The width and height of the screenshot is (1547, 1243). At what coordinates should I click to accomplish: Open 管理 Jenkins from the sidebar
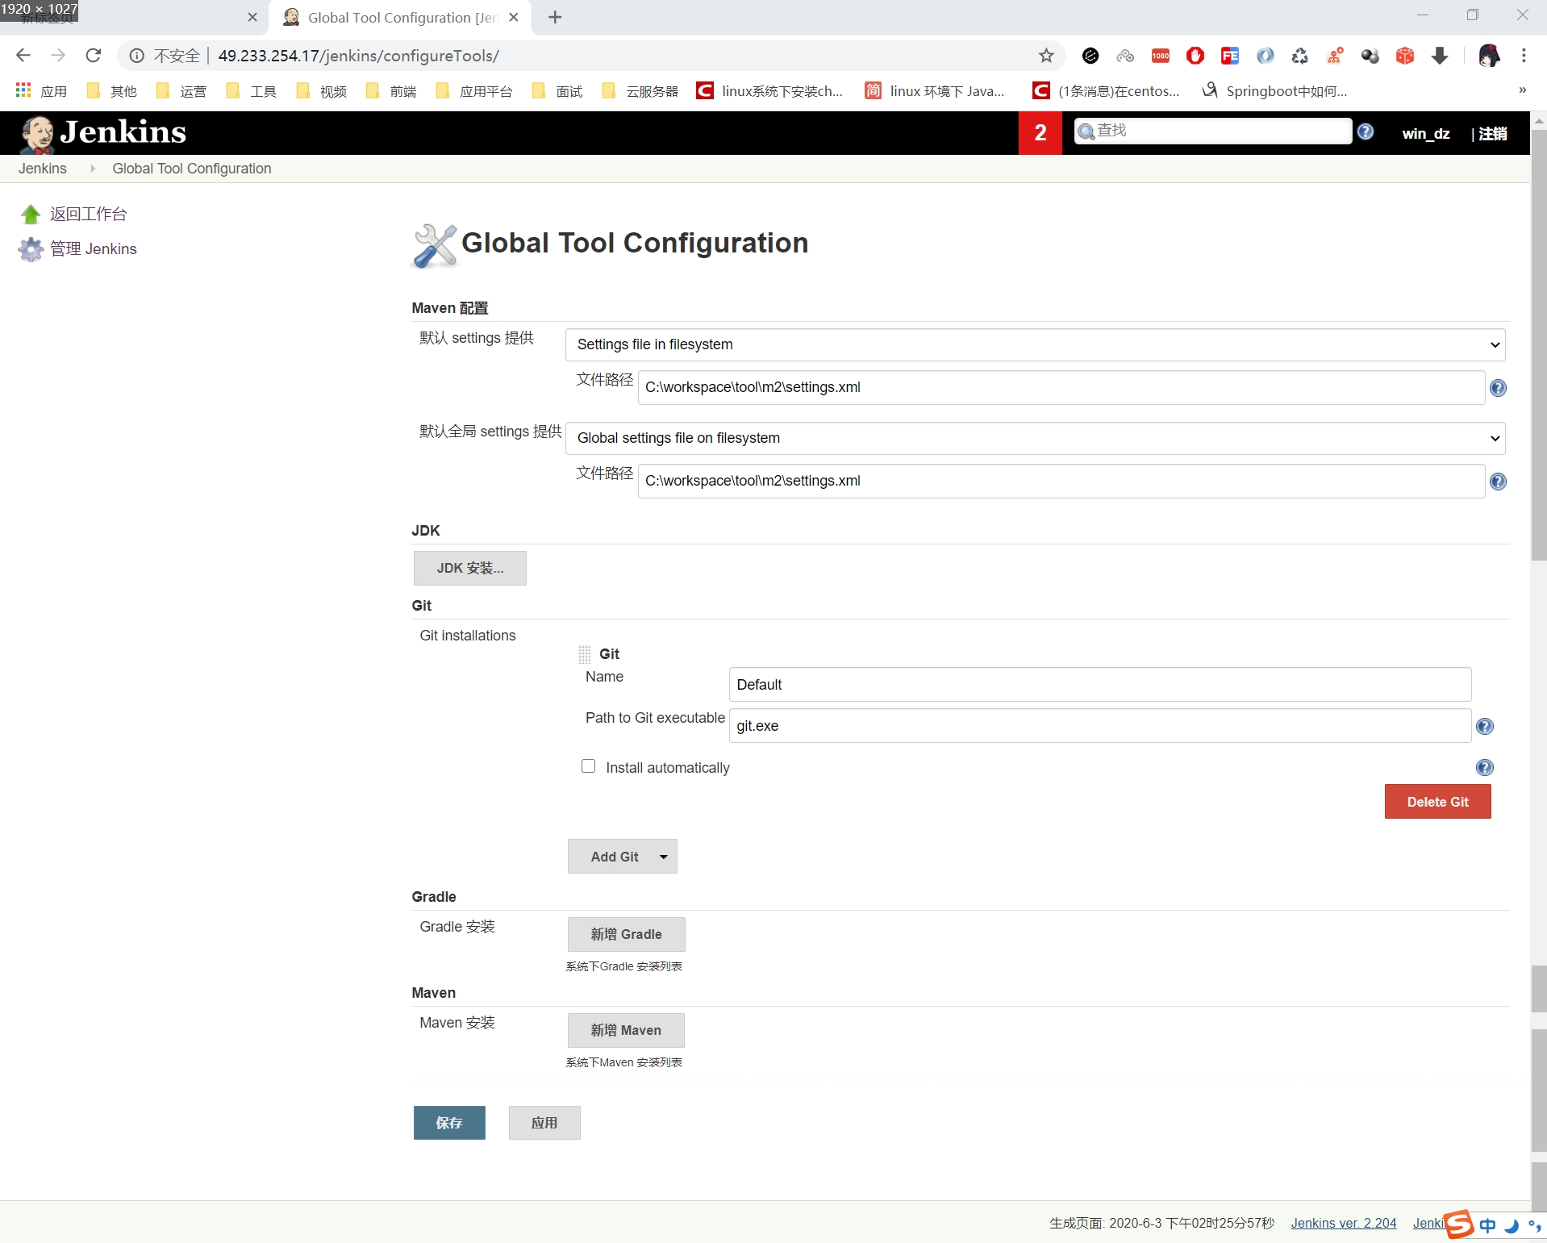(94, 249)
